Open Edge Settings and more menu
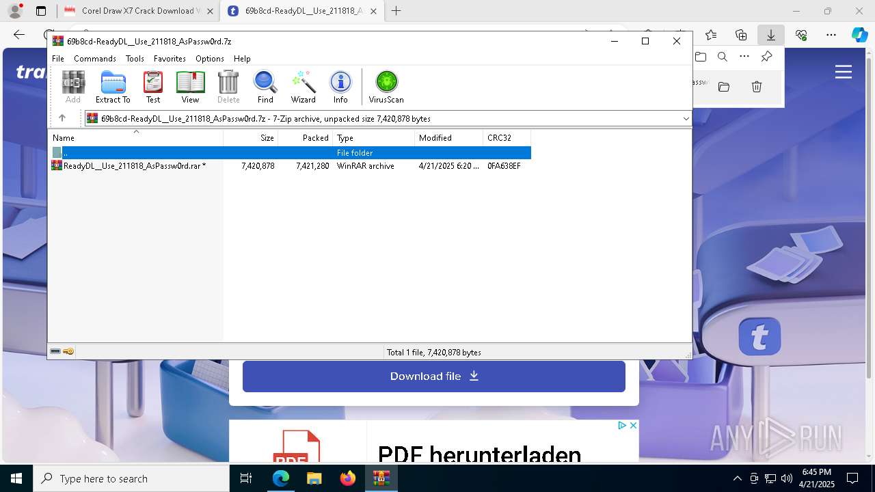This screenshot has width=875, height=492. 831,35
